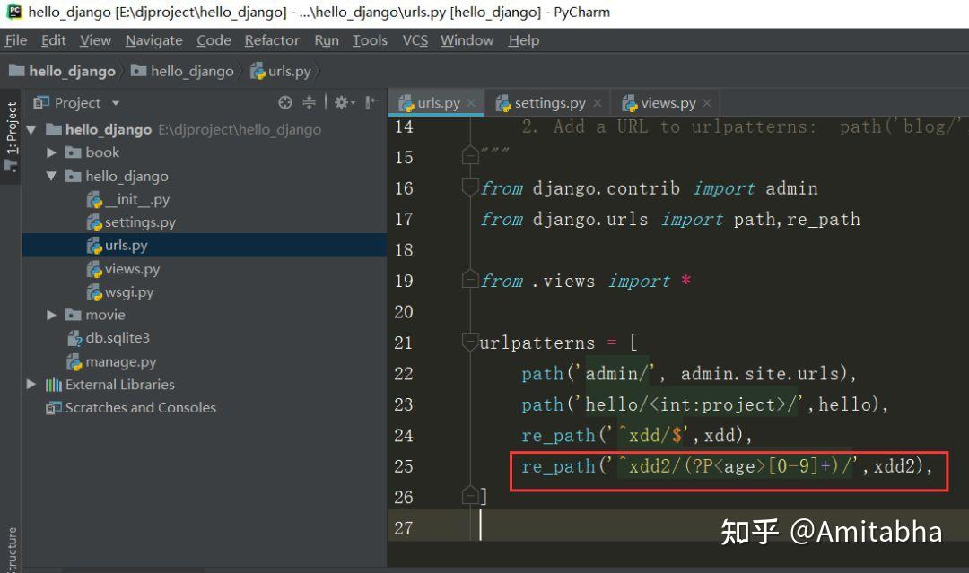Click the urls.py file icon in tree
Screen dimensions: 969x573
[x=94, y=246]
